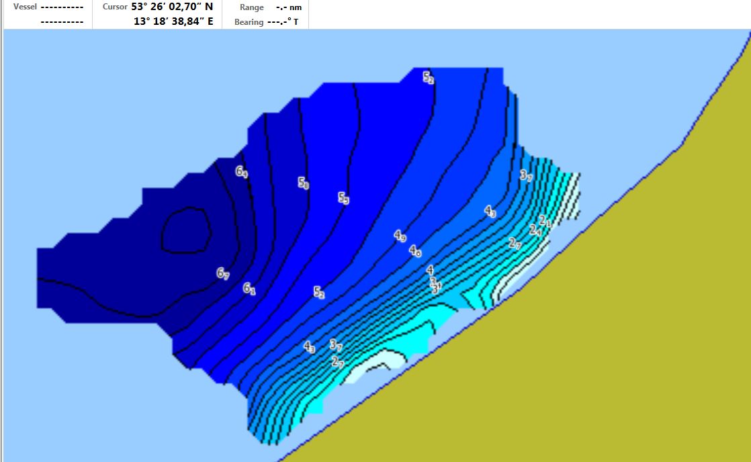
Task: Select the 4.9 depth sounding
Action: tap(400, 235)
